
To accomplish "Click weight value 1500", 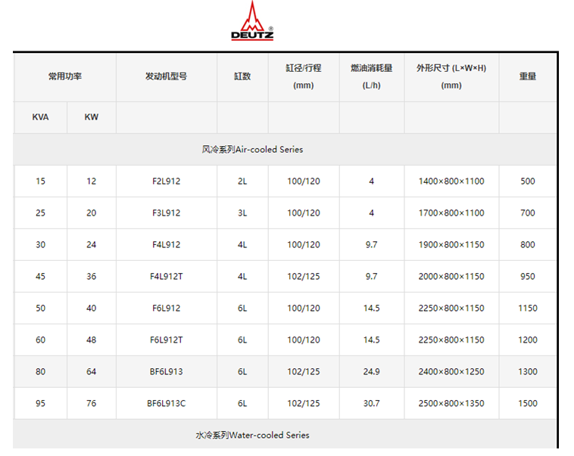I will [x=528, y=403].
